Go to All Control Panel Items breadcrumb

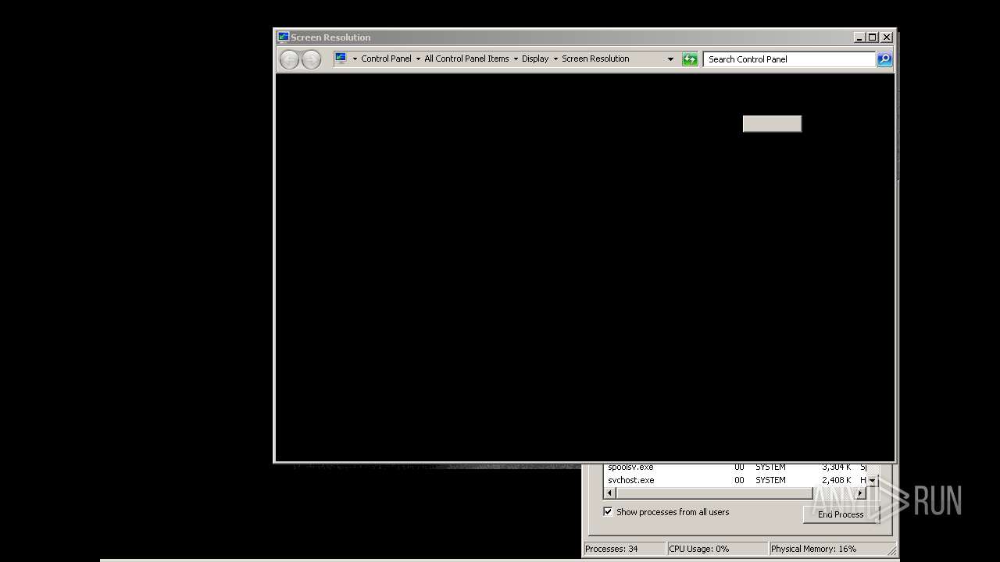(466, 59)
